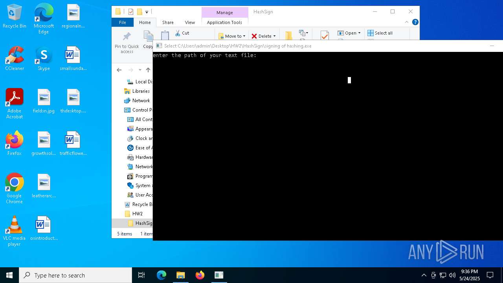Go back in Explorer navigation
The height and width of the screenshot is (283, 503).
pos(119,70)
